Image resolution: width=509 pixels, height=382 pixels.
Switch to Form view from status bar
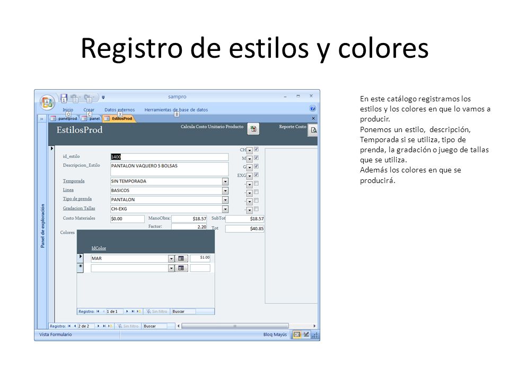coord(297,335)
